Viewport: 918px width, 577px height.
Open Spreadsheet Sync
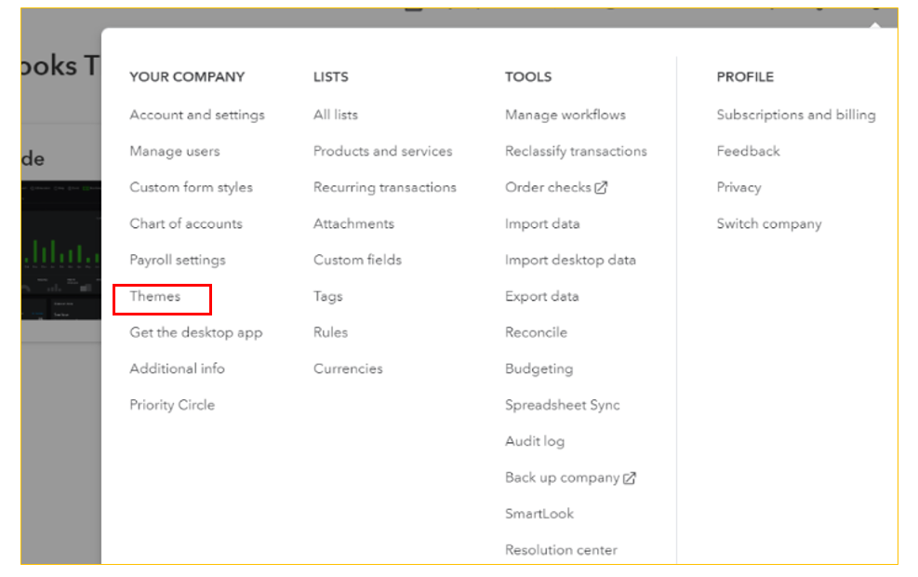562,405
